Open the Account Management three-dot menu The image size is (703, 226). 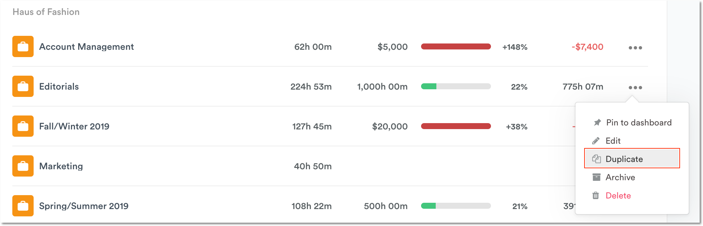tap(635, 48)
